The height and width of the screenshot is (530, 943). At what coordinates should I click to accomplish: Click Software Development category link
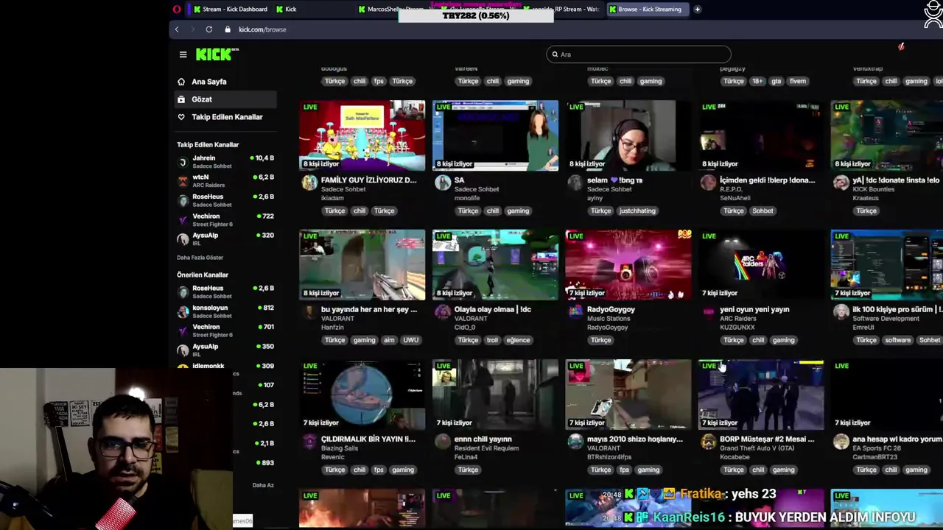(x=886, y=319)
